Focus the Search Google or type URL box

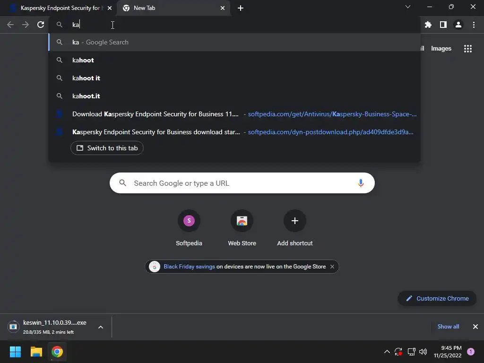[x=242, y=183]
